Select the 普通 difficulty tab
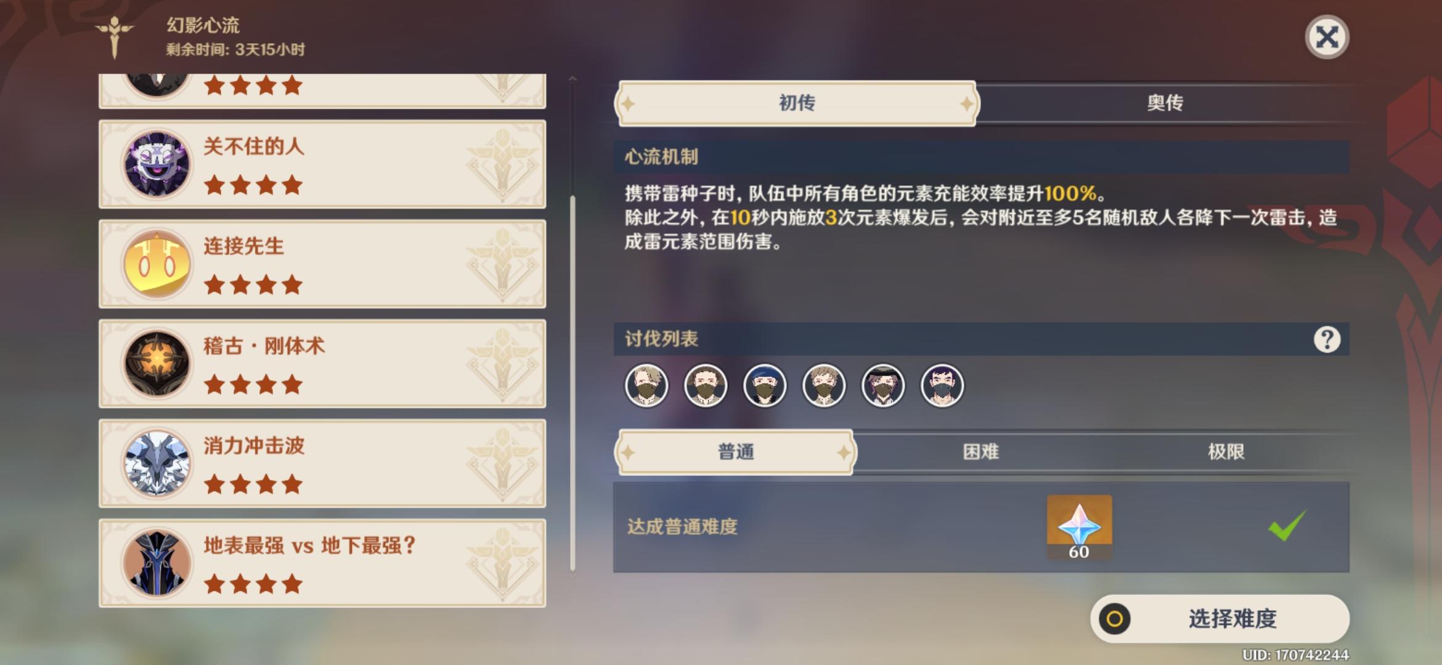This screenshot has width=1442, height=665. (735, 452)
